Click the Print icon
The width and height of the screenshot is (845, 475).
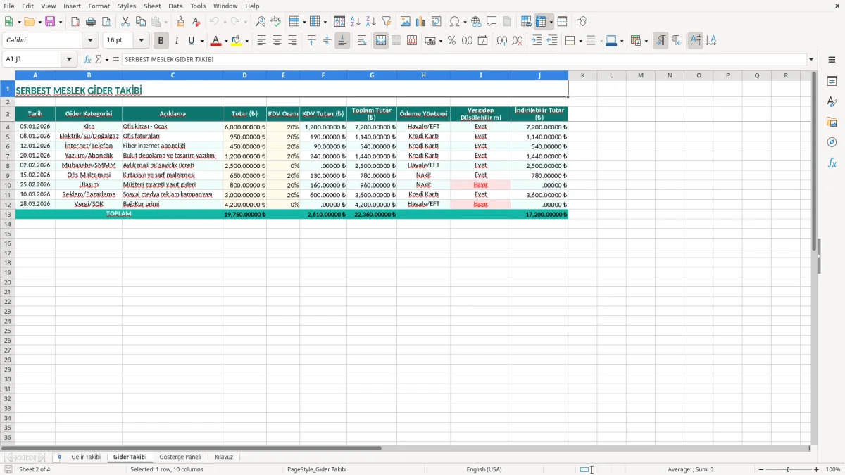90,22
